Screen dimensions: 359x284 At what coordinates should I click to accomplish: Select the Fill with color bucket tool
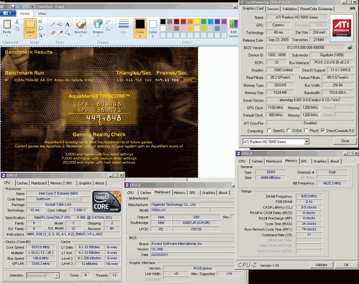click(60, 24)
